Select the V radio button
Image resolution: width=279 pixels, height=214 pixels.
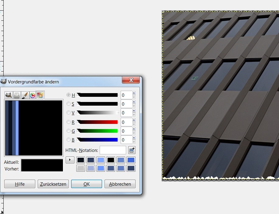[68, 112]
